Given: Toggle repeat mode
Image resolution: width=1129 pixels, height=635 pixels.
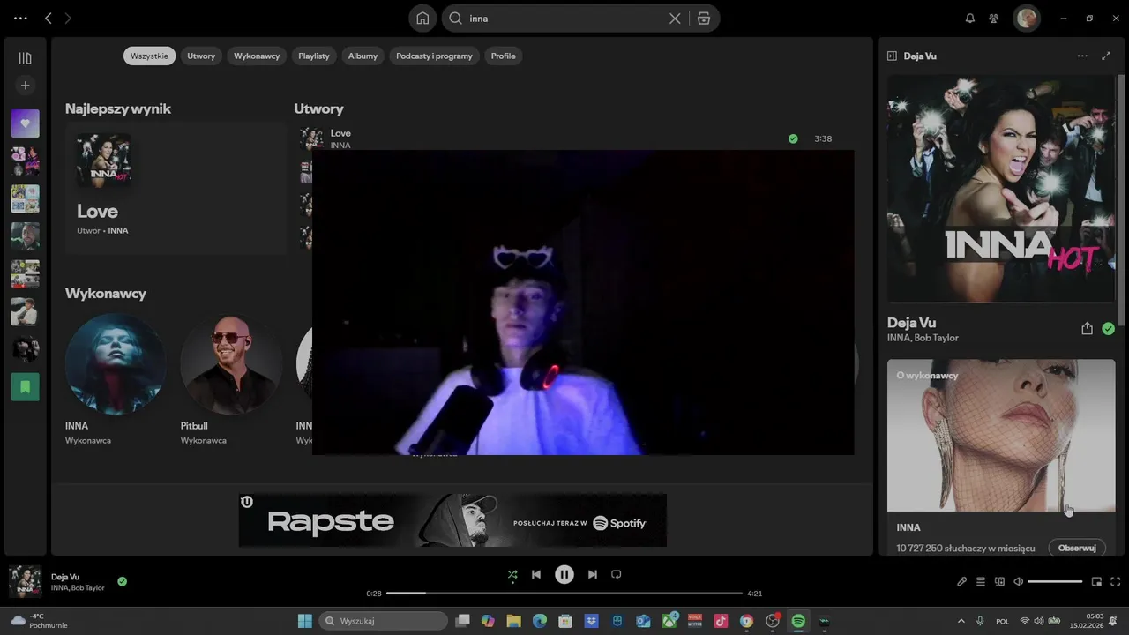Looking at the screenshot, I should click(617, 574).
